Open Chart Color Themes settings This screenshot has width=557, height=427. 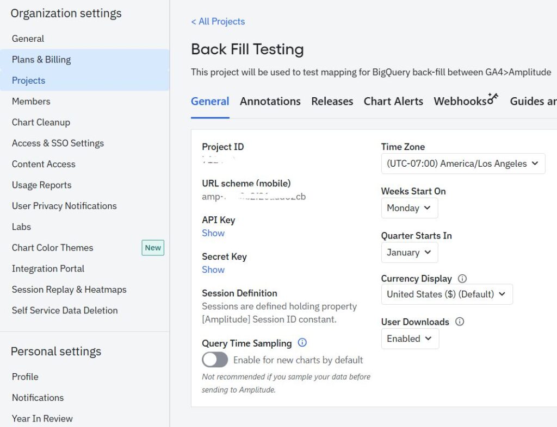point(53,248)
